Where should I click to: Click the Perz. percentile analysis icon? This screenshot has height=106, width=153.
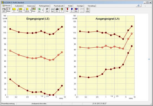click(34, 10)
